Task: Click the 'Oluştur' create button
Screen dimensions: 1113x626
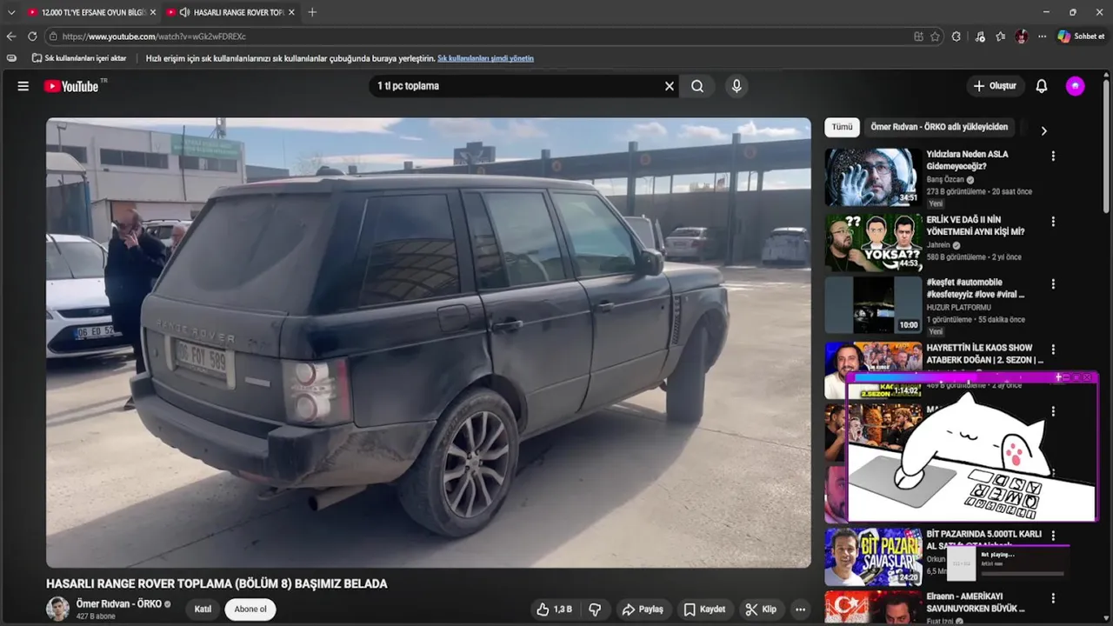Action: (x=995, y=86)
